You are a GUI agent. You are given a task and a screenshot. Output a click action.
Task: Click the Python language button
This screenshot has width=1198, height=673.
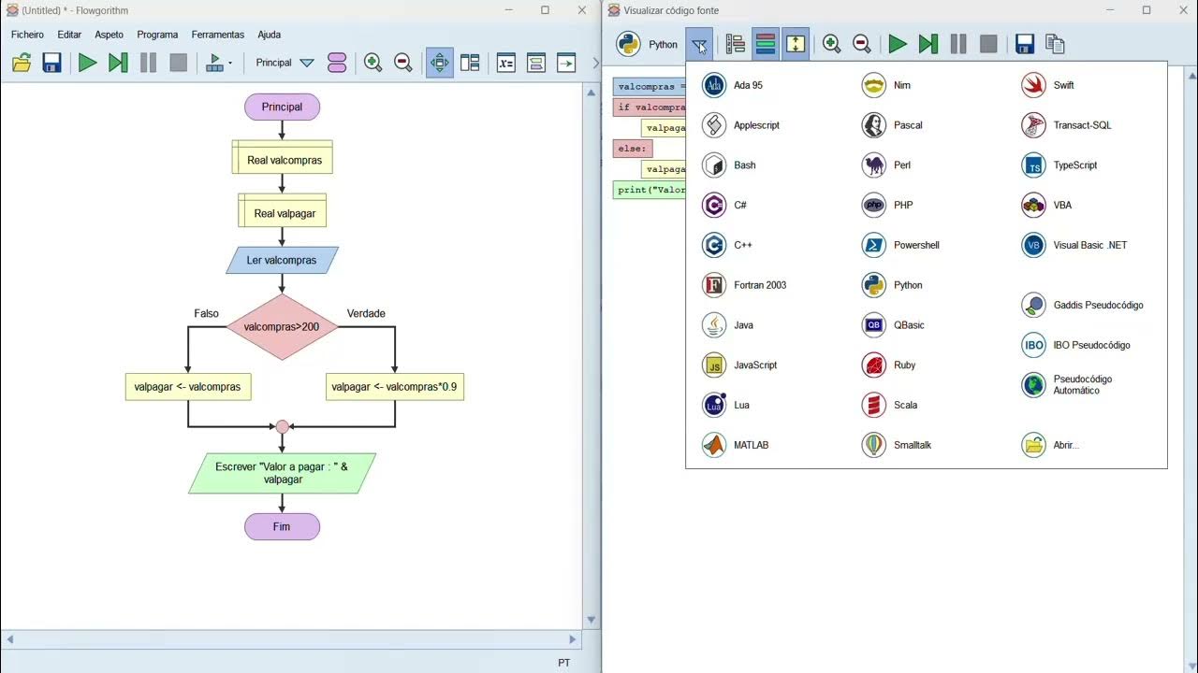[x=649, y=44]
